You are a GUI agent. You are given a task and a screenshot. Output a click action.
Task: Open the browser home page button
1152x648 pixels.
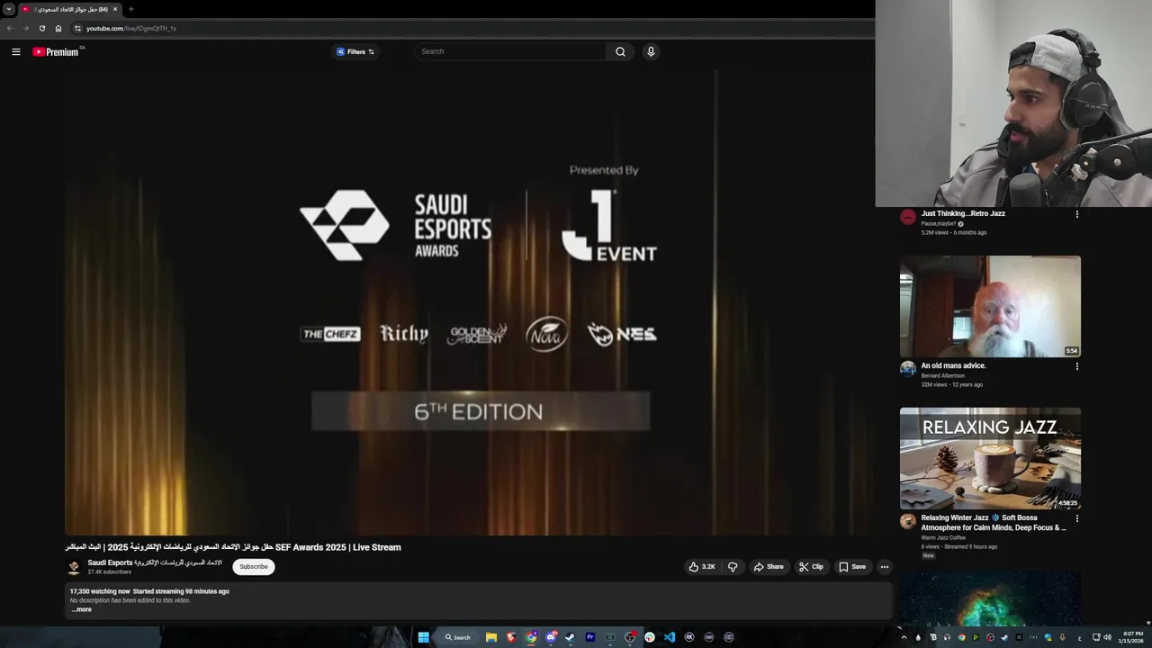tap(58, 28)
